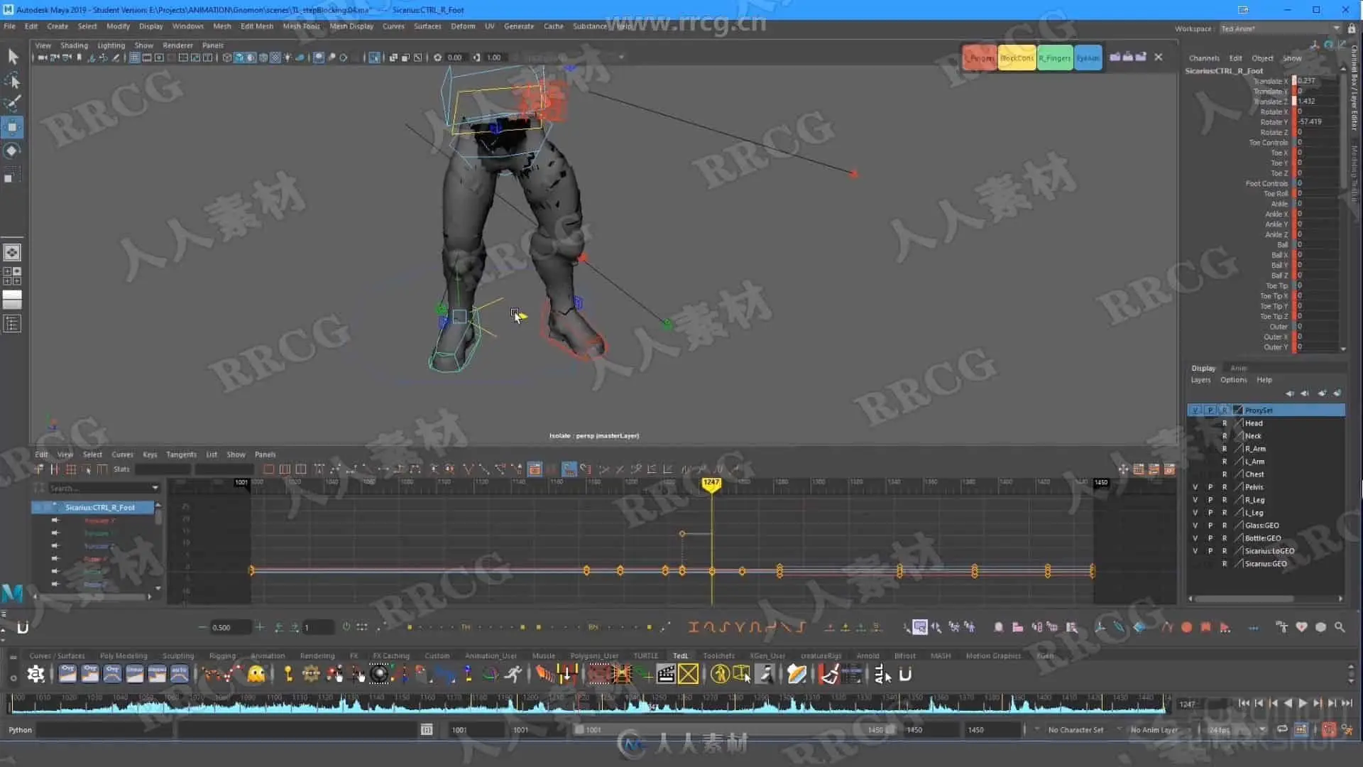Toggle reference R of the Head layer
The height and width of the screenshot is (767, 1363).
1224,423
